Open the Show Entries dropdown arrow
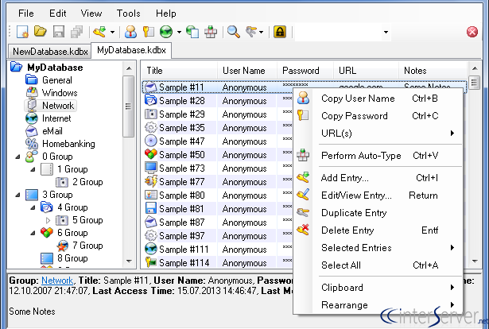 [x=261, y=32]
